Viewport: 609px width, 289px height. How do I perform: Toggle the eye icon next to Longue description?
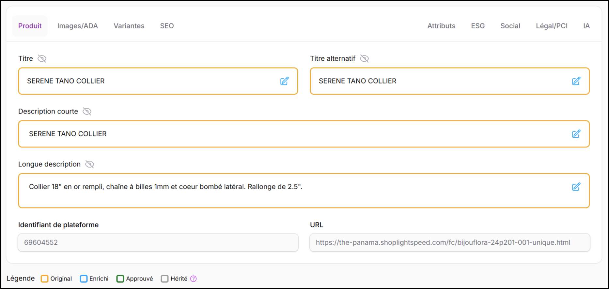pyautogui.click(x=90, y=164)
